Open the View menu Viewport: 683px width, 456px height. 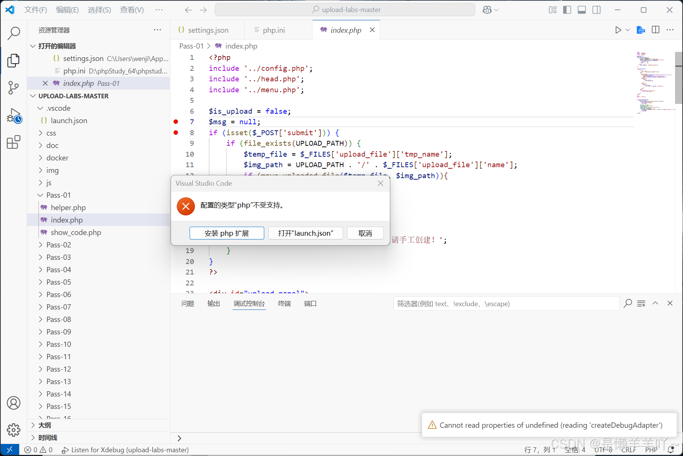pyautogui.click(x=132, y=10)
